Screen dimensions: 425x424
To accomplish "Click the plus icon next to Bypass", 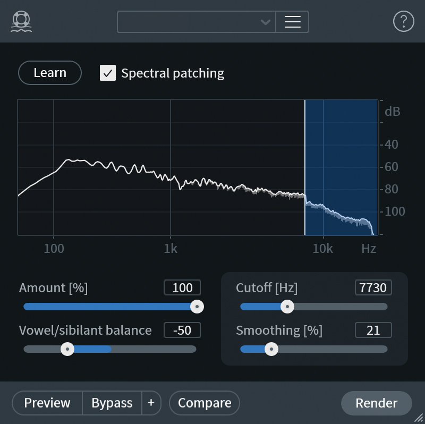I will point(151,403).
